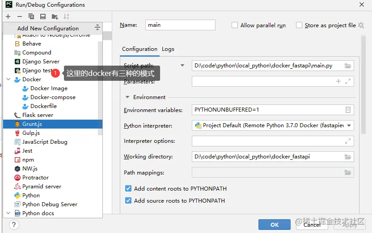Viewport: 372px width, 233px height.
Task: Click the Save Configuration disk icon
Action: pyautogui.click(x=43, y=17)
